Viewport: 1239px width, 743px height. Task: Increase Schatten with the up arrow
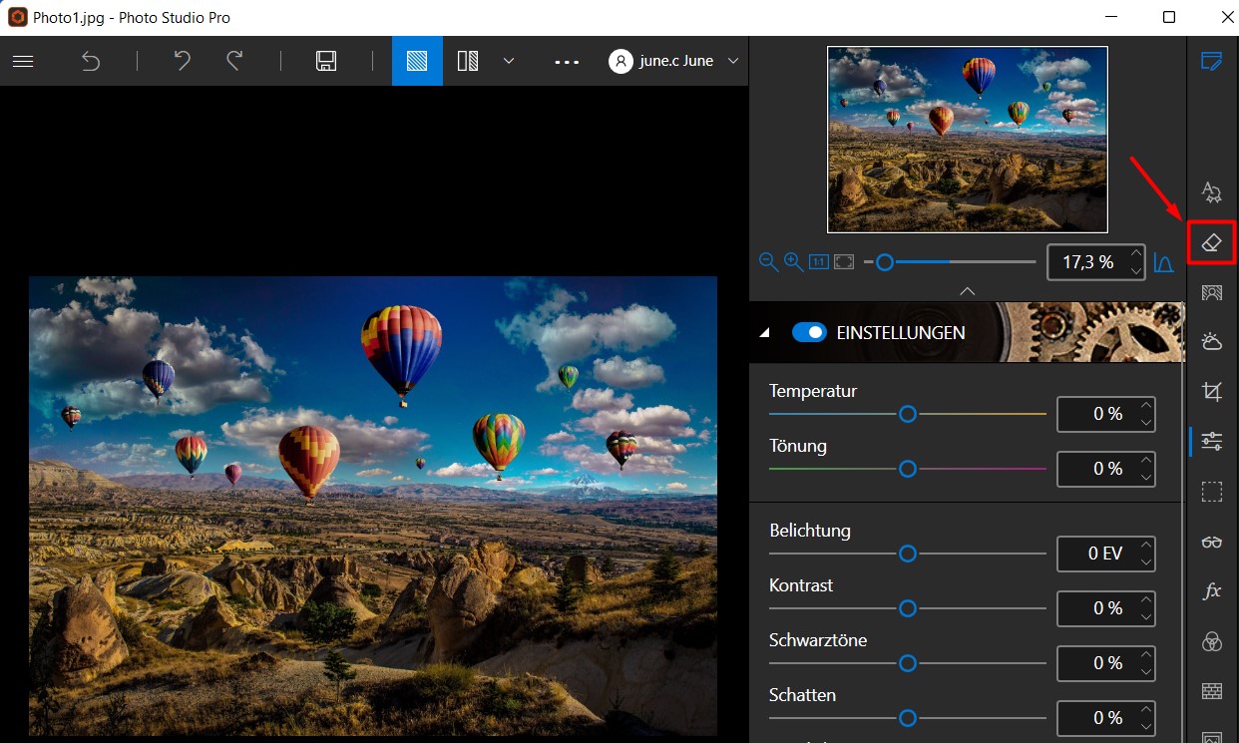(1146, 709)
